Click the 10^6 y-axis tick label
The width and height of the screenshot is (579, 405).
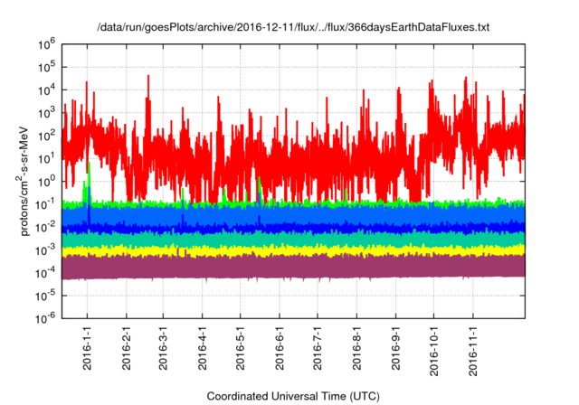[x=46, y=44]
